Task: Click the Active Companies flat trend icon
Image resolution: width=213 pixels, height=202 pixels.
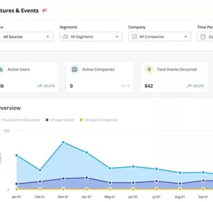Action: pos(123,86)
